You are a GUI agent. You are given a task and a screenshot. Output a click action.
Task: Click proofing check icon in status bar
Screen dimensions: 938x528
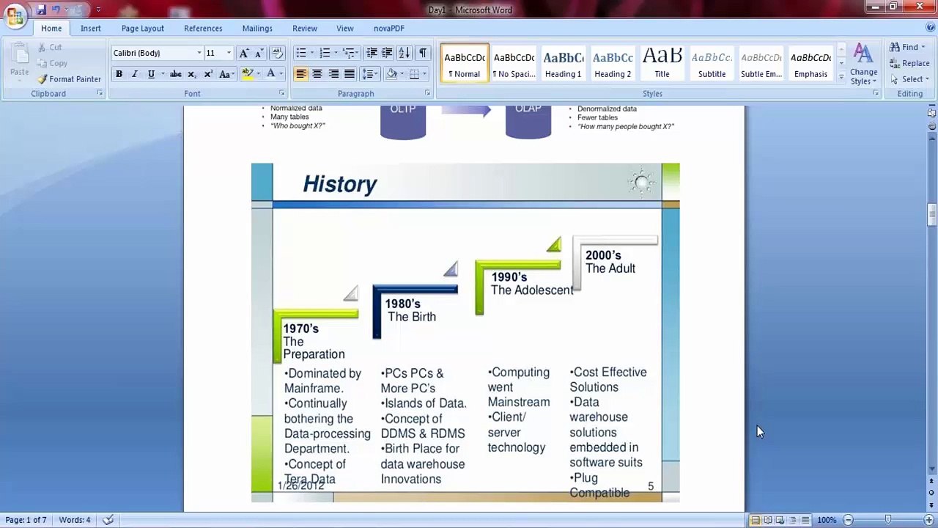point(108,520)
